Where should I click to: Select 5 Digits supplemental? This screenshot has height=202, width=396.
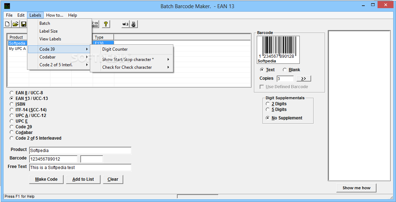[x=267, y=109]
